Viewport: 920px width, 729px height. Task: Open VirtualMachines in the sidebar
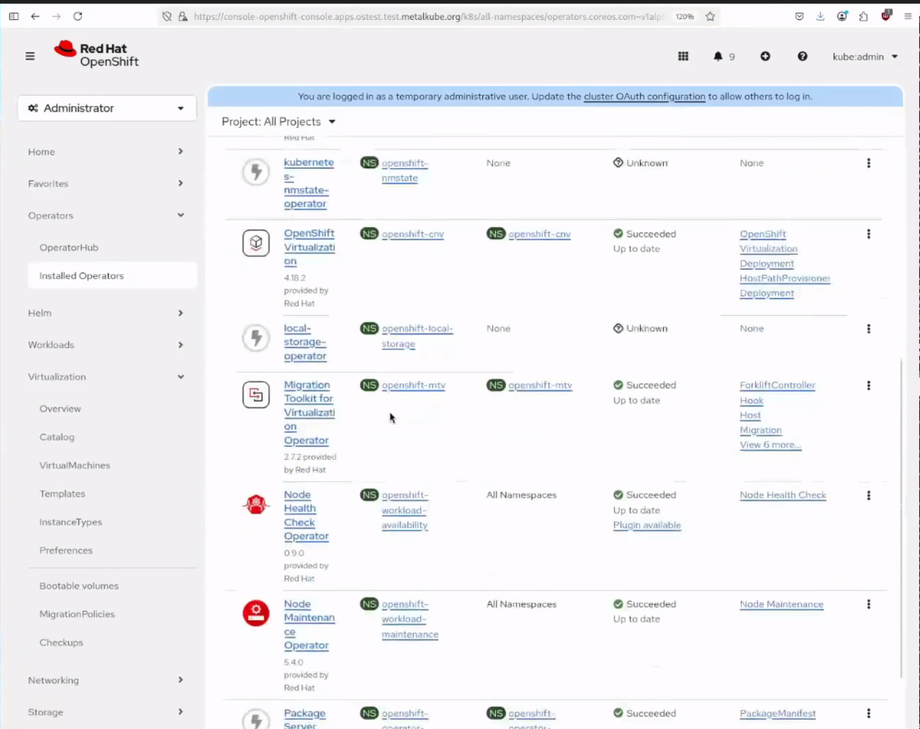tap(74, 465)
